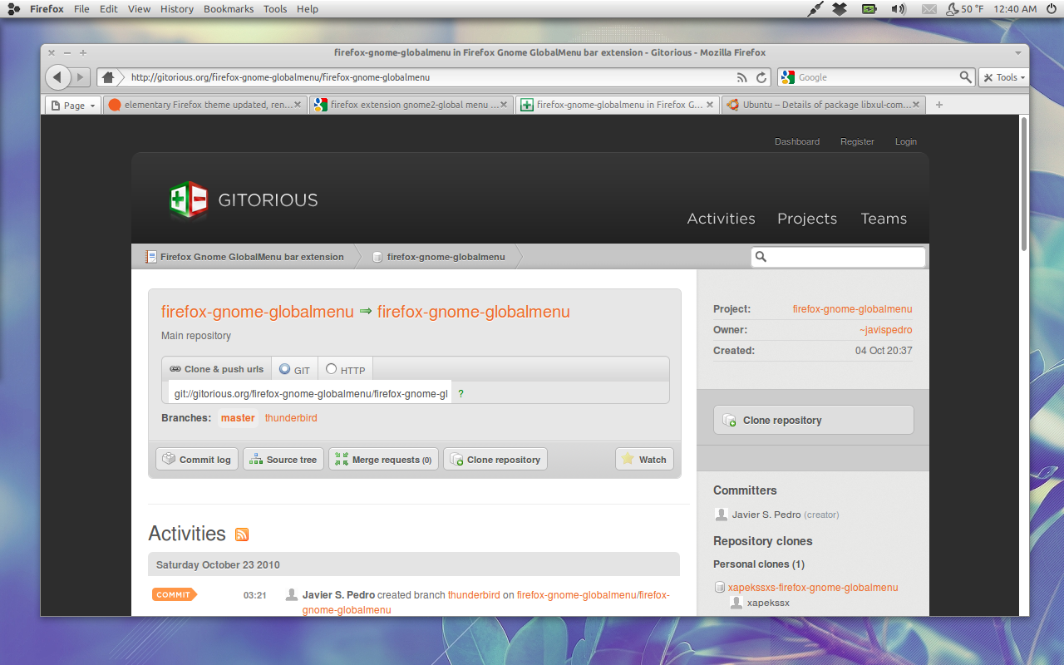The height and width of the screenshot is (665, 1064).
Task: Open the Tools menu in the menu bar
Action: (275, 9)
